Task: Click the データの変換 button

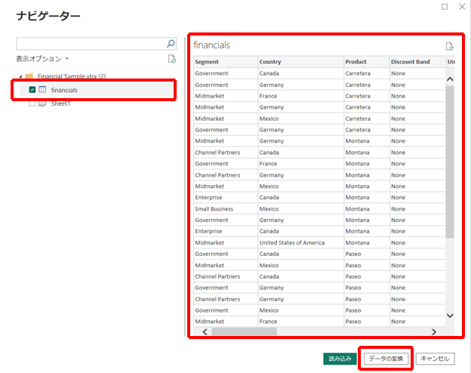Action: [x=387, y=359]
